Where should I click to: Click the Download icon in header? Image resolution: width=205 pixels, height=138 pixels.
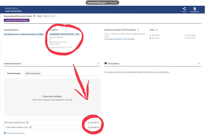tap(195, 9)
